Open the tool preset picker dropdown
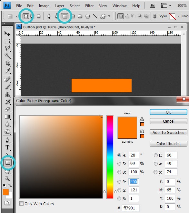The width and height of the screenshot is (189, 213). (16, 16)
